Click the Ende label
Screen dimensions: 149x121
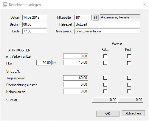[x=16, y=31]
